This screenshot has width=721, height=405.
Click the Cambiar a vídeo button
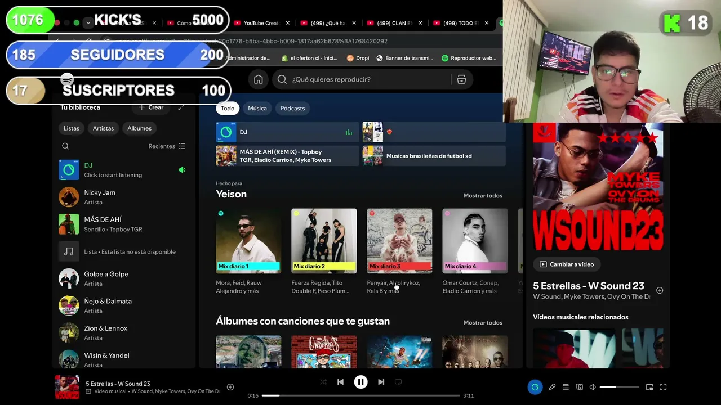click(567, 264)
